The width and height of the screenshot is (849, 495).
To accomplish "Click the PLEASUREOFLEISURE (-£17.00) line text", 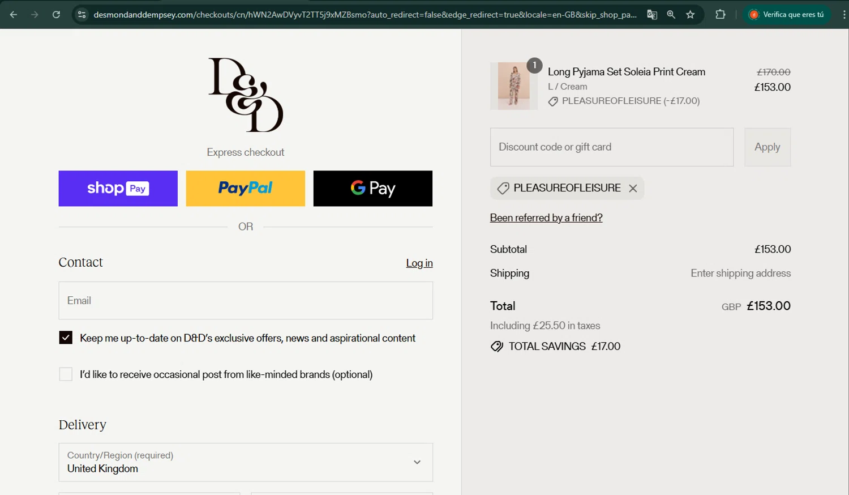I will click(631, 101).
